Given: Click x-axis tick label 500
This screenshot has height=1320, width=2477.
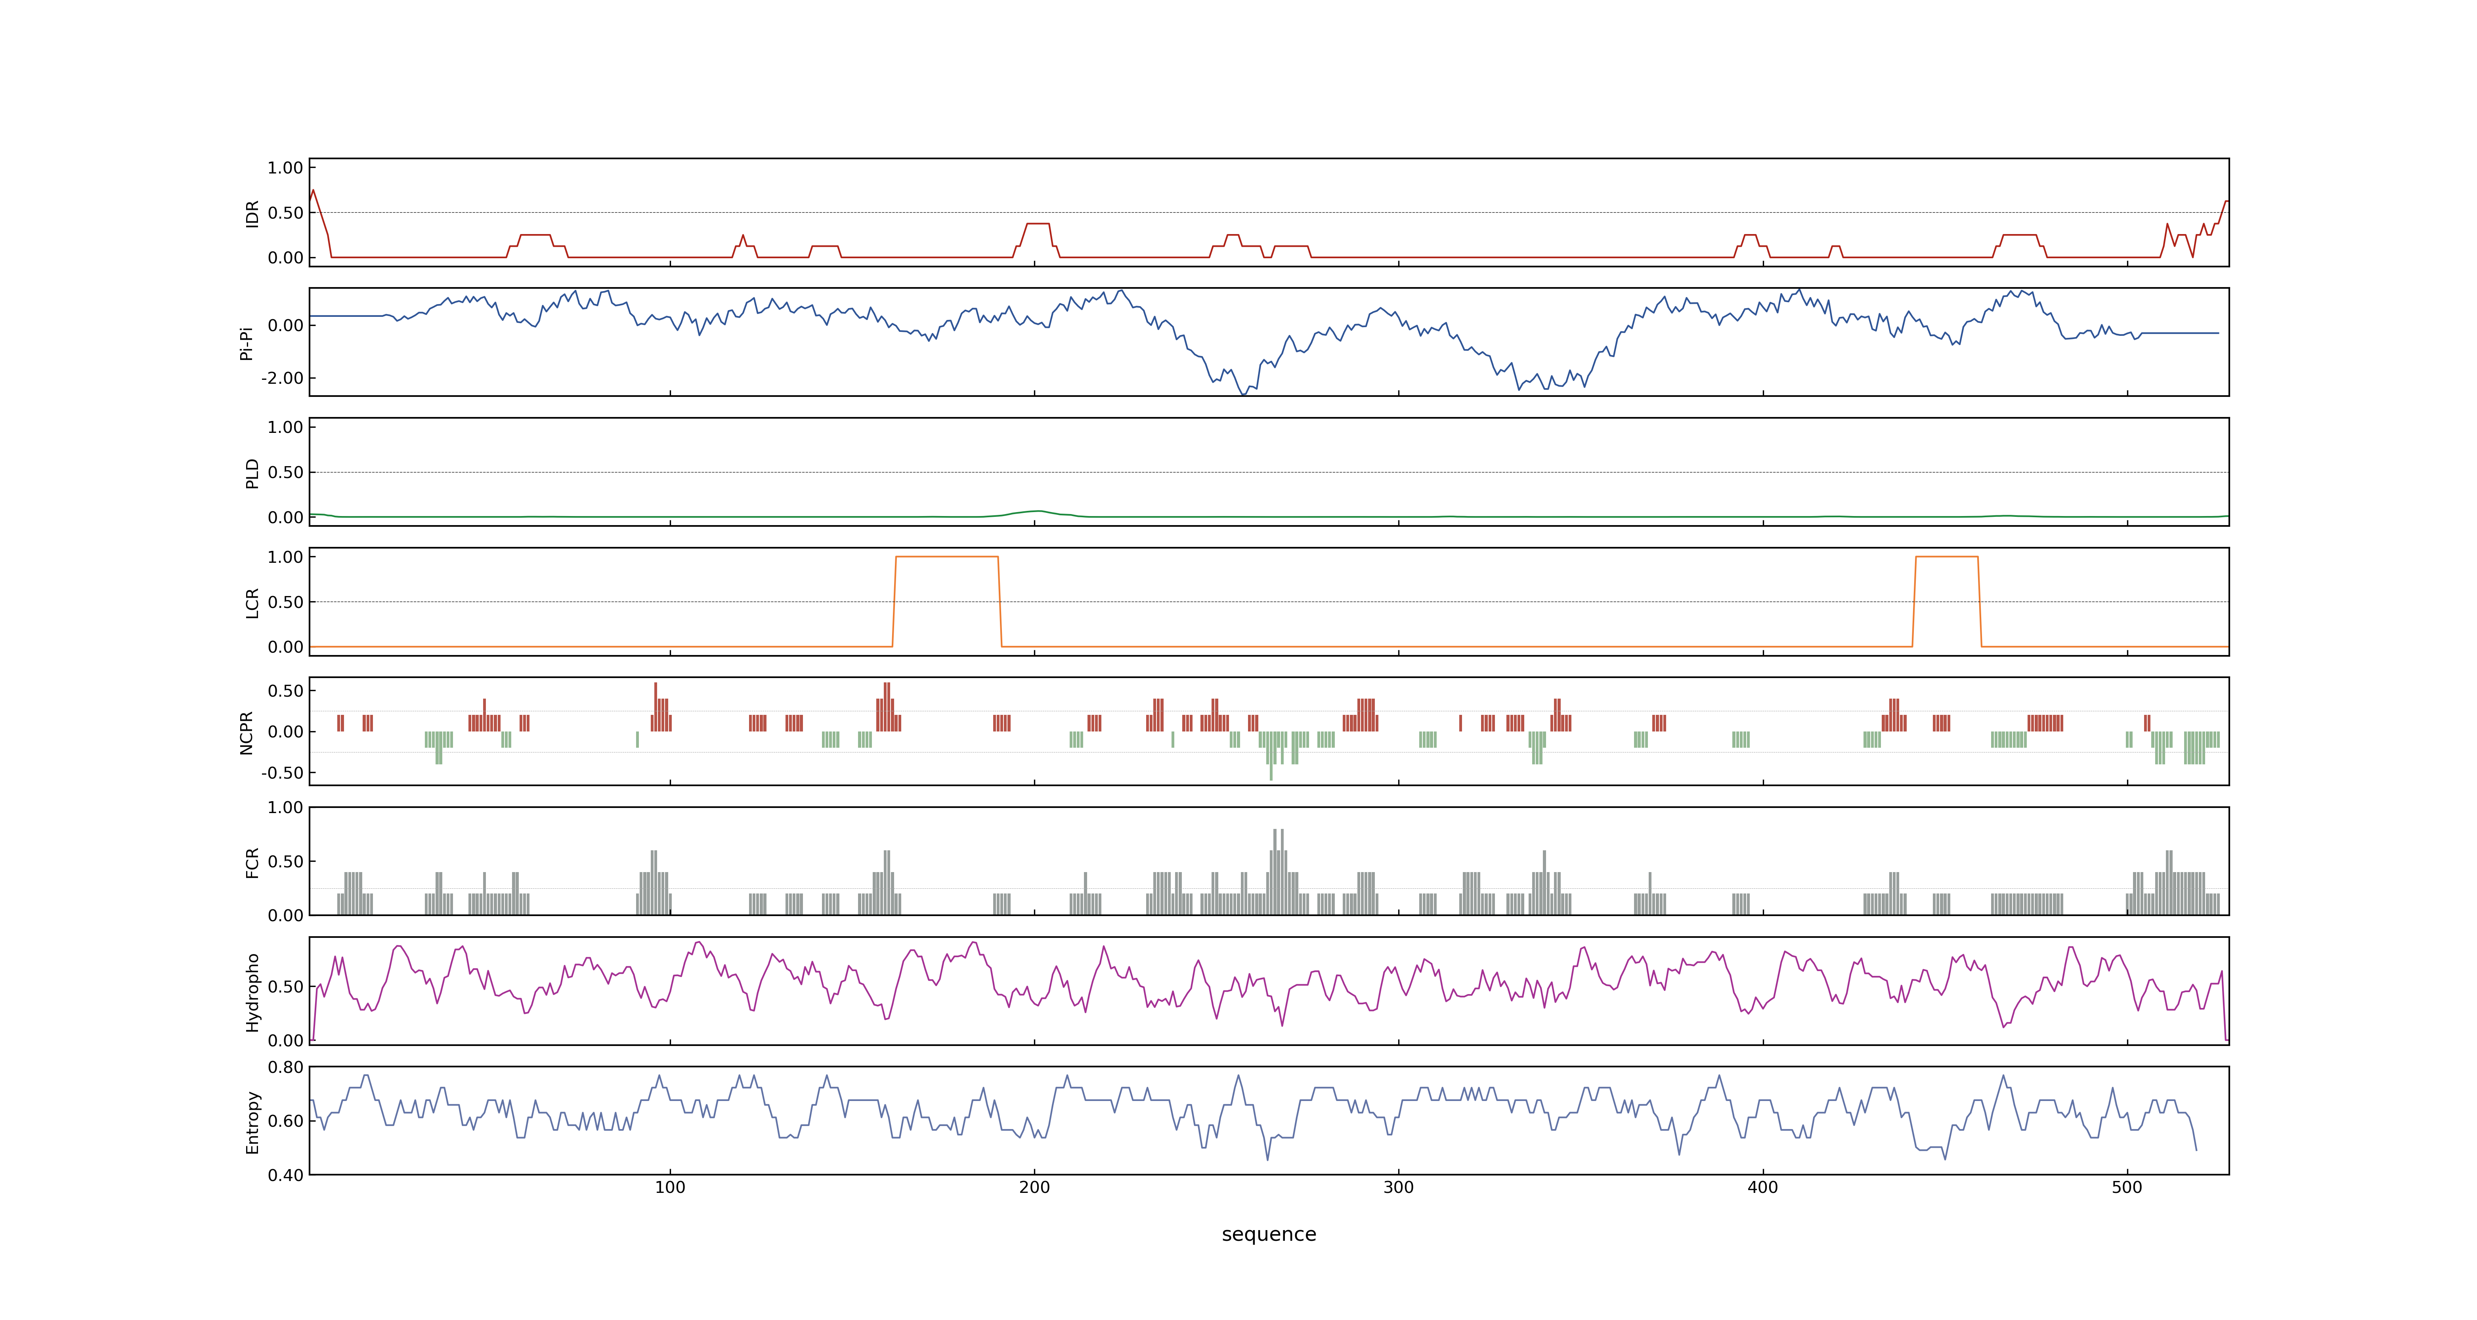Looking at the screenshot, I should [2127, 1187].
